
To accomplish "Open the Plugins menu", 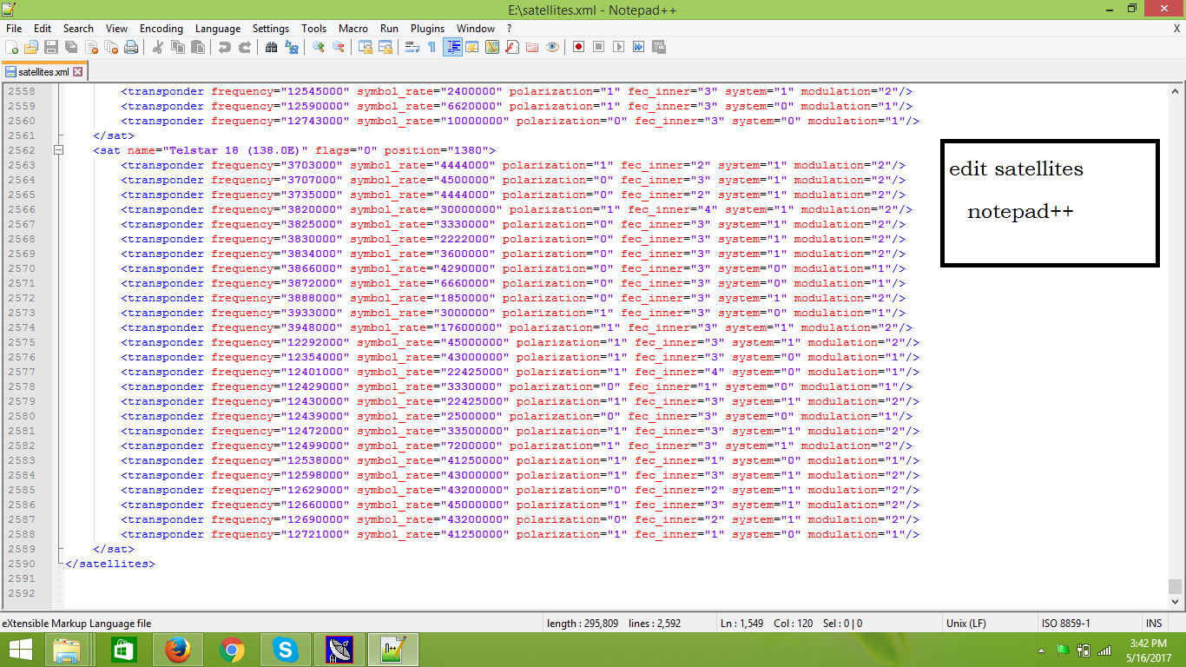I will tap(427, 29).
